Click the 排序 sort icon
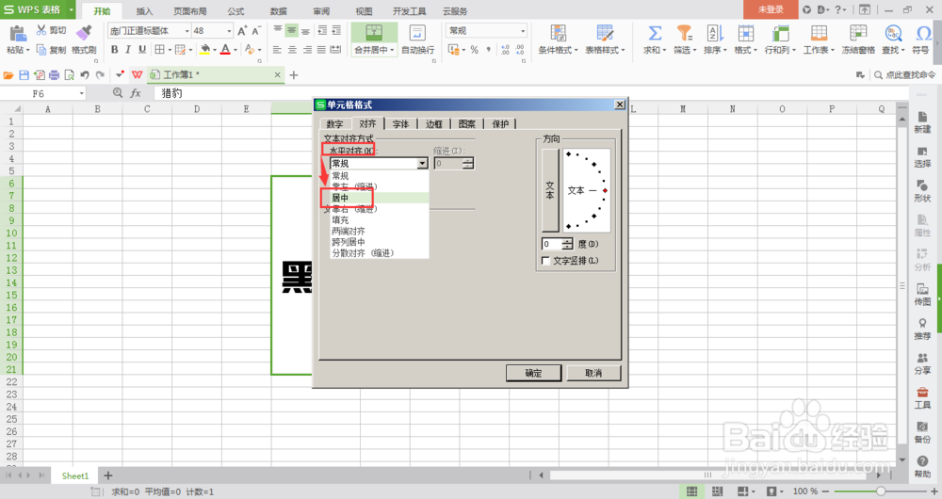The width and height of the screenshot is (942, 499). (x=714, y=34)
